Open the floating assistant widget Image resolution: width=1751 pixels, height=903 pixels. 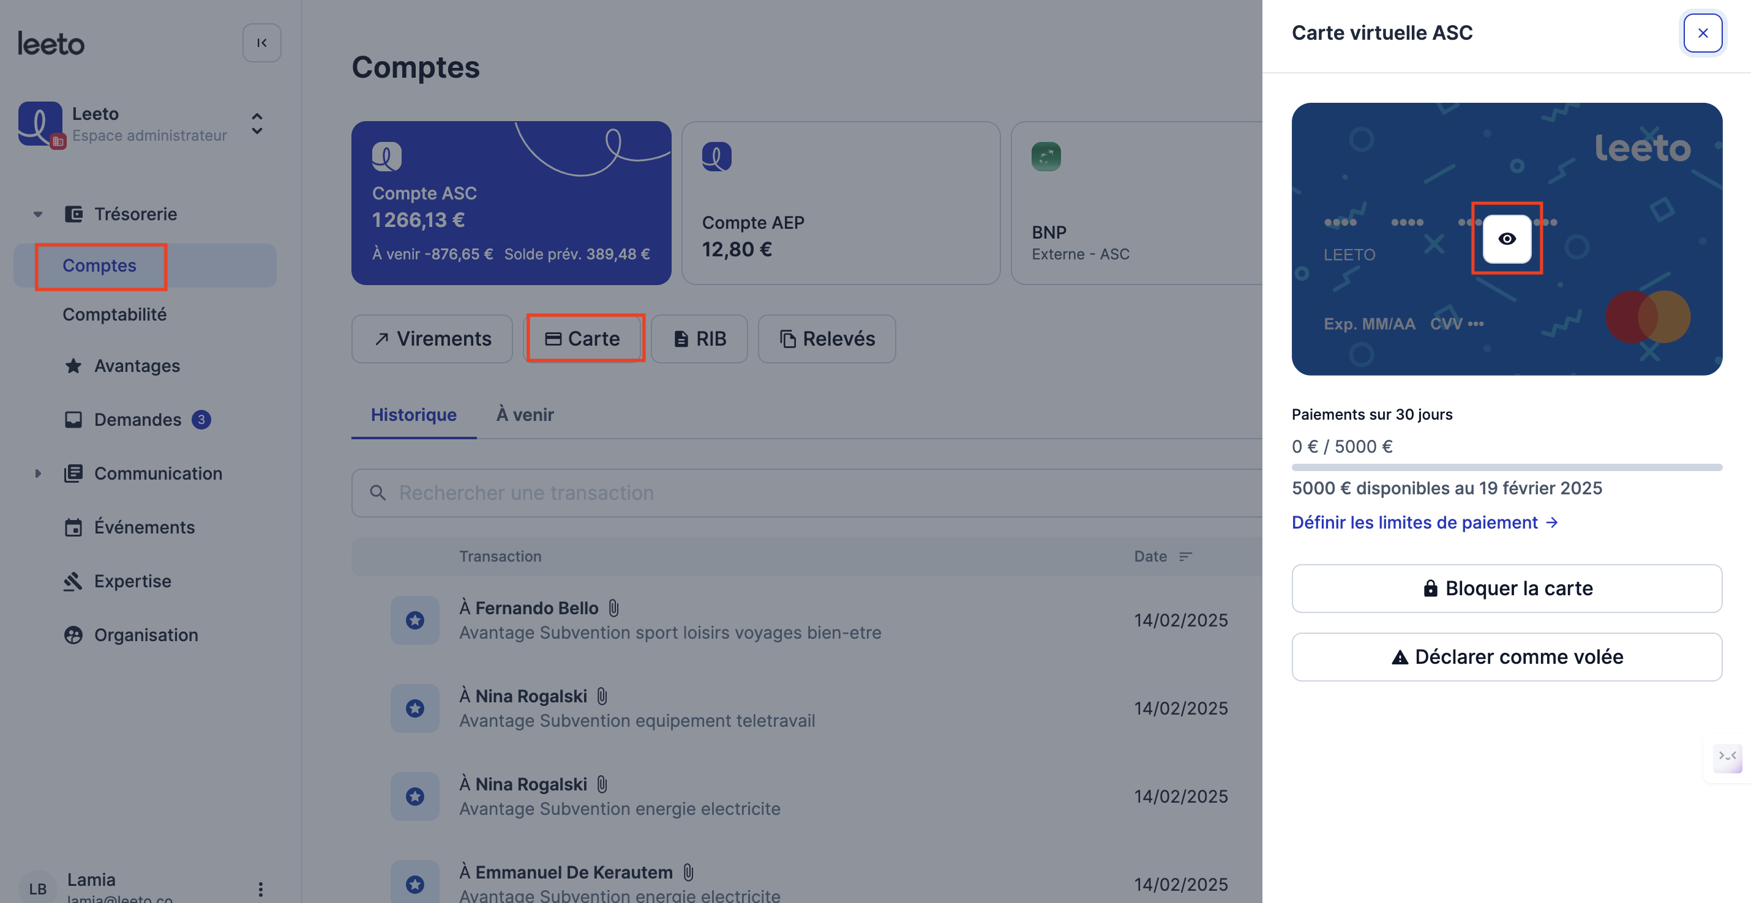click(1727, 757)
